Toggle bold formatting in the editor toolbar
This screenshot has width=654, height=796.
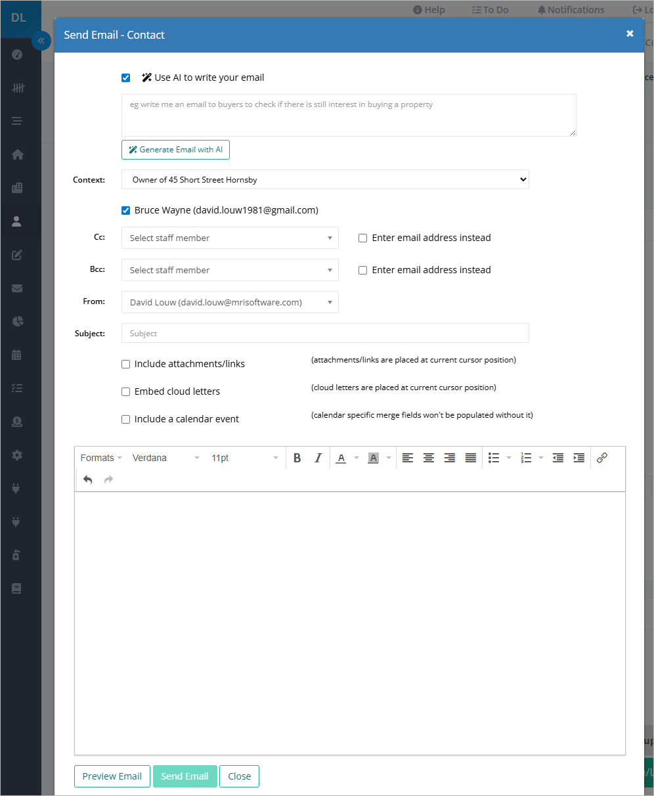coord(297,458)
